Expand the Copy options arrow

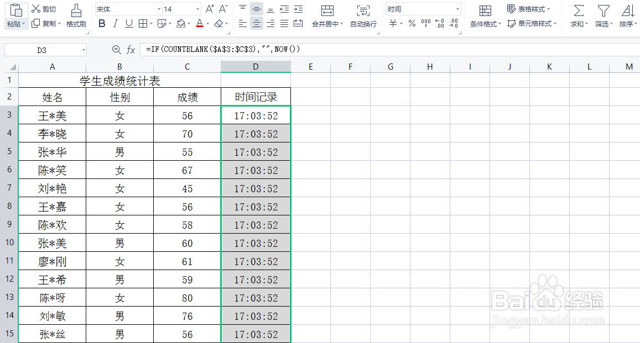click(x=59, y=24)
